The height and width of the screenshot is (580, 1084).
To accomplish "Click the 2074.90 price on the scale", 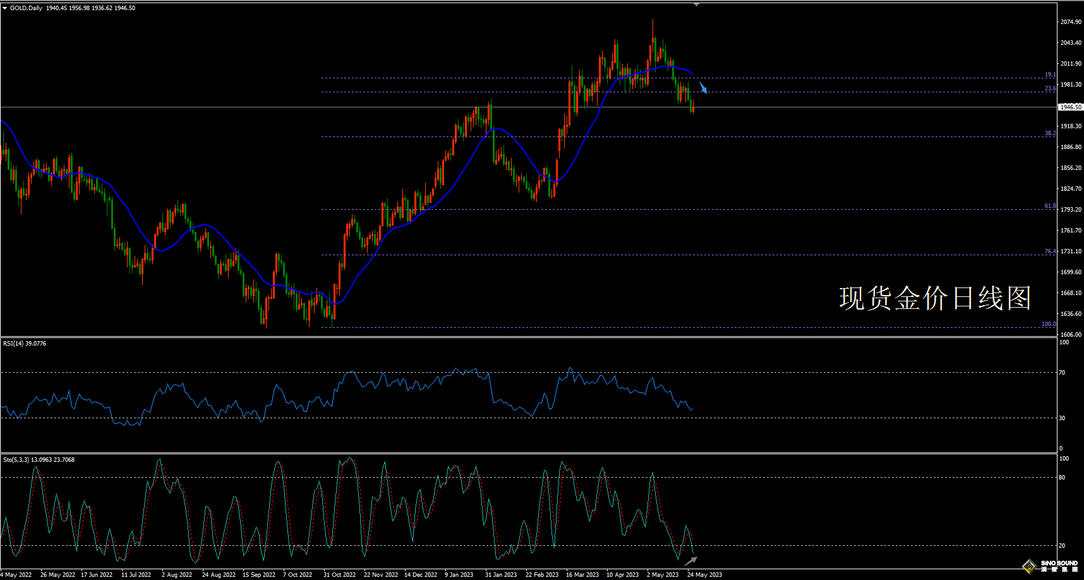I will [x=1071, y=22].
